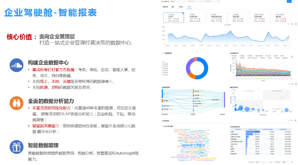Click the tall blue source node in the Sankey diagram
The image size is (298, 165).
162,94
